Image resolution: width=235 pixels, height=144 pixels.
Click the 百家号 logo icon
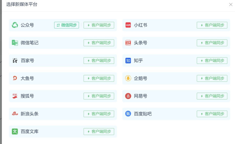point(15,61)
